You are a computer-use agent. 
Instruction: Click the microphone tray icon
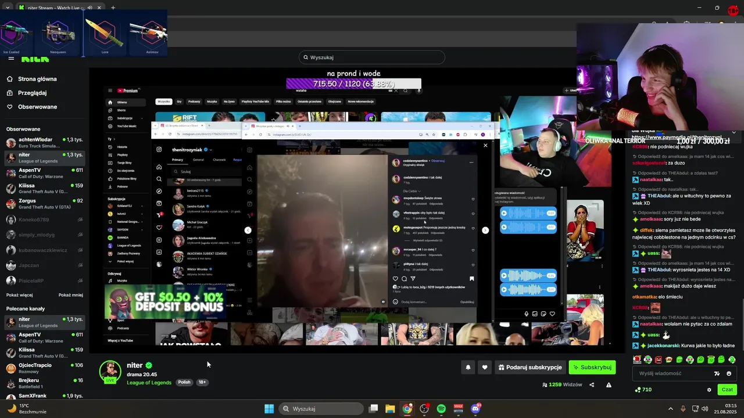683,409
